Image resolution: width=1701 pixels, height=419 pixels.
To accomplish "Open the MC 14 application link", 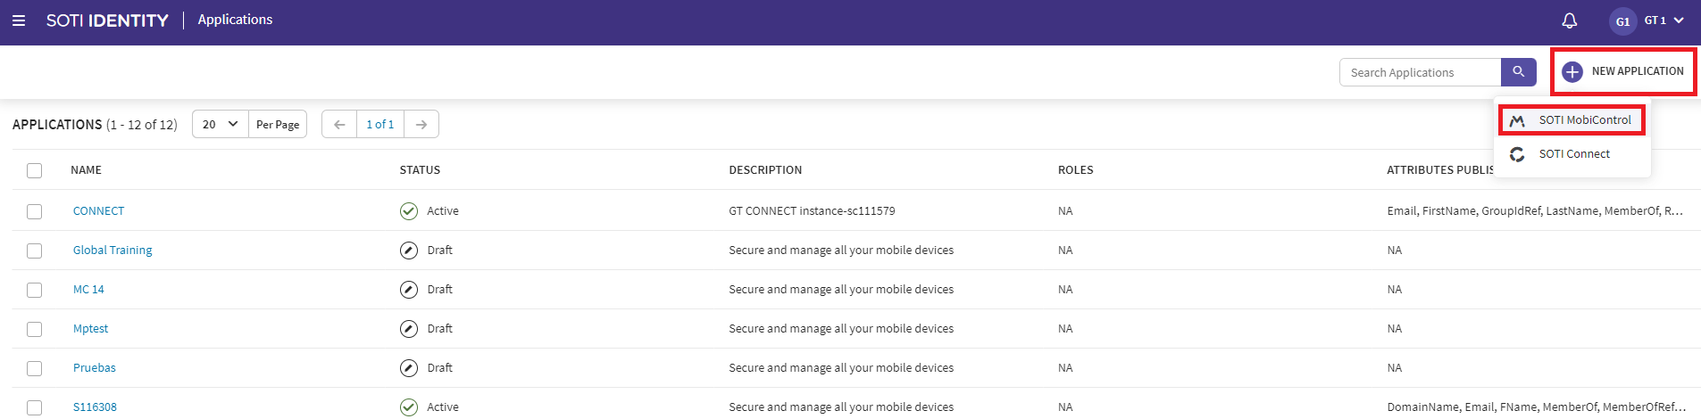I will (88, 290).
